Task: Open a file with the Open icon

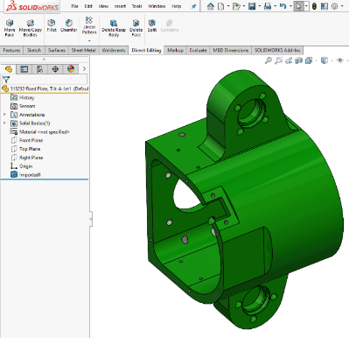Action: pos(236,6)
